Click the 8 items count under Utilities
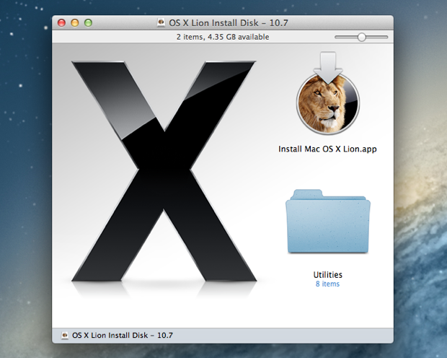The image size is (447, 358). (x=327, y=284)
